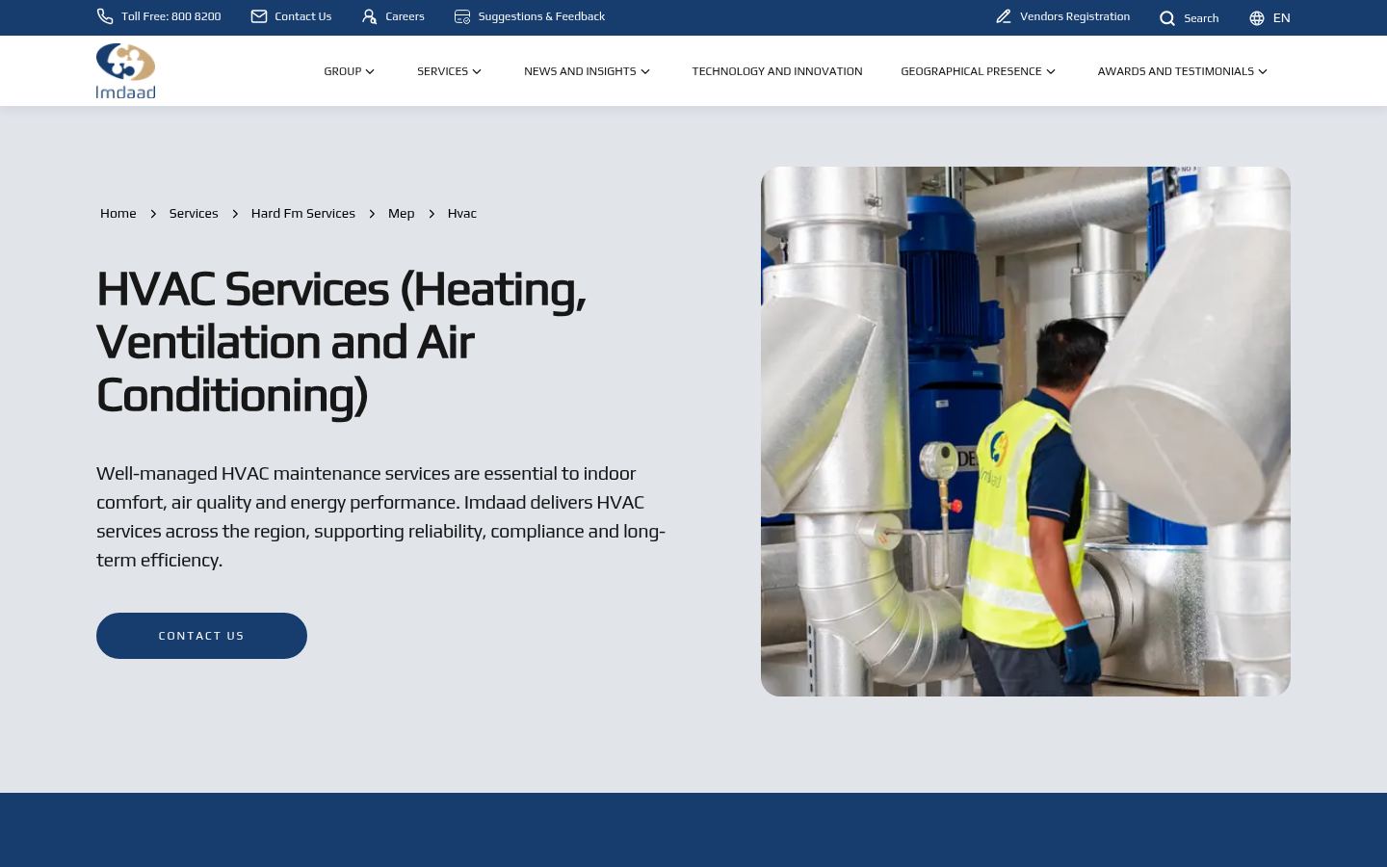The width and height of the screenshot is (1387, 867).
Task: Click Toll Free: 800 8200 link
Action: tap(170, 16)
